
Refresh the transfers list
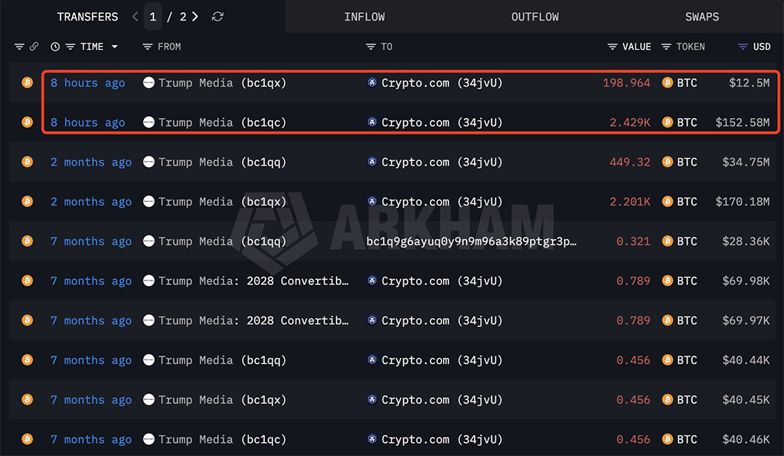coord(217,17)
